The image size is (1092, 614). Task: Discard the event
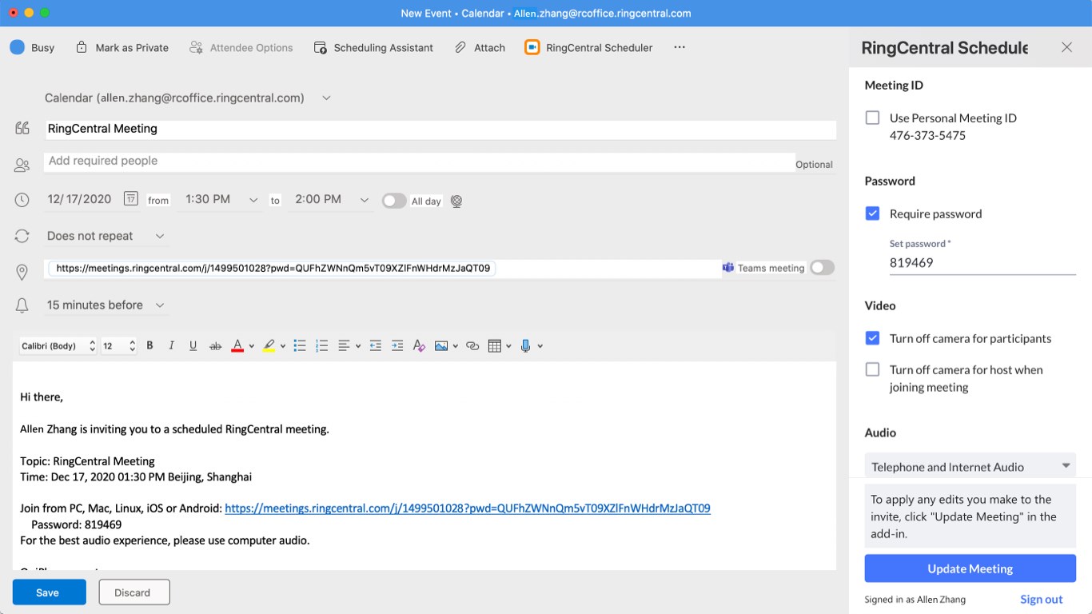134,592
